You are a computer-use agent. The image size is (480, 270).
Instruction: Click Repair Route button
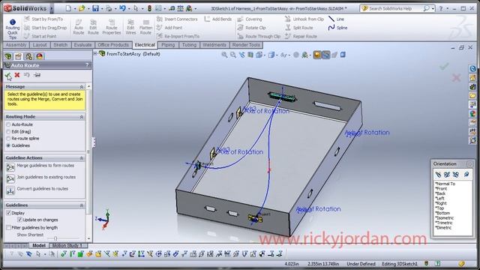pos(301,36)
